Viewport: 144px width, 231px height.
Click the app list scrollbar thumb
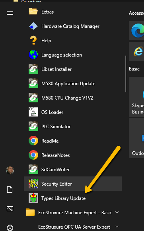click(126, 74)
